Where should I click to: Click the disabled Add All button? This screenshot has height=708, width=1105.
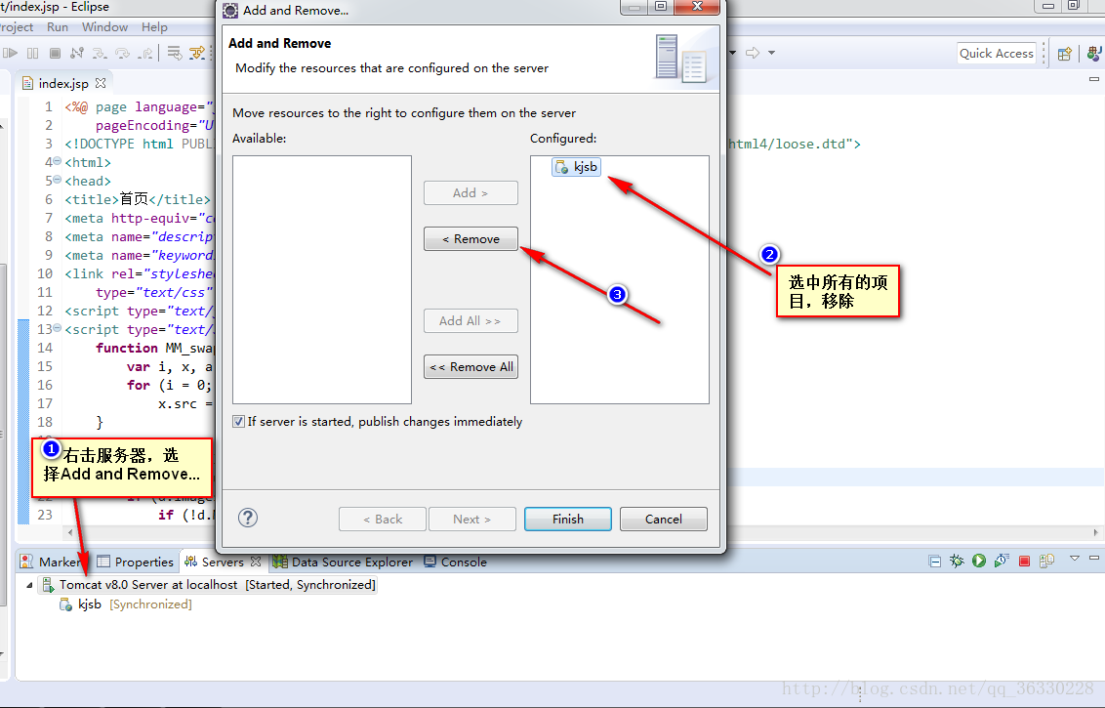click(471, 321)
